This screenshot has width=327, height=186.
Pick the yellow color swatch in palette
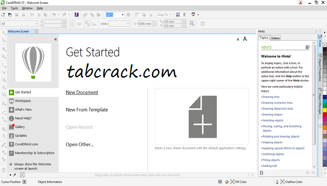click(x=325, y=110)
